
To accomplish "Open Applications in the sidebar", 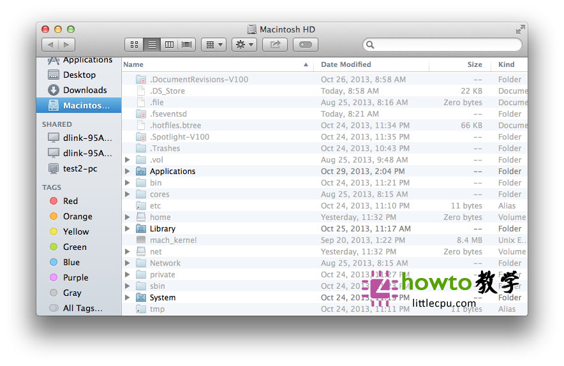I will click(x=78, y=61).
